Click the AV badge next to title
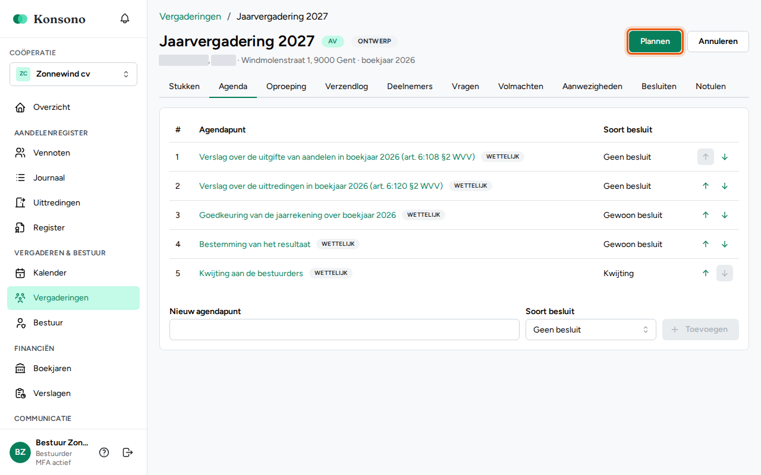This screenshot has height=475, width=761. (333, 42)
